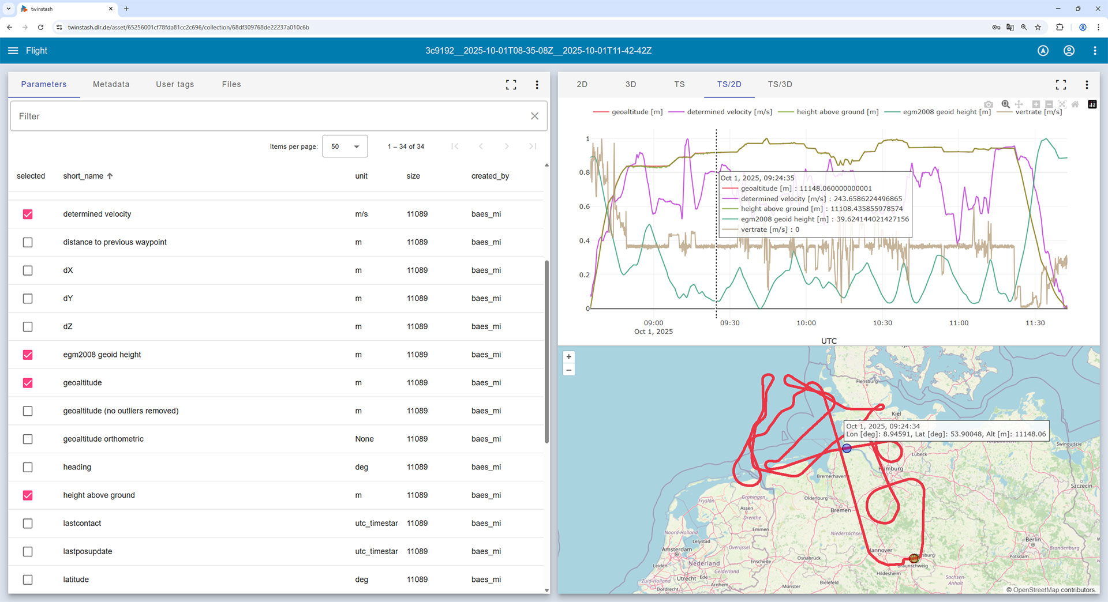Viewport: 1108px width, 602px height.
Task: Uncheck the determined velocity parameter
Action: 28,215
